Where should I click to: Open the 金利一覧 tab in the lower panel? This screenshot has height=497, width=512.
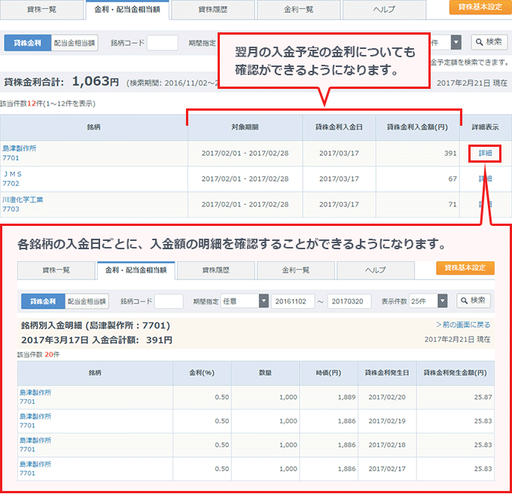click(296, 270)
